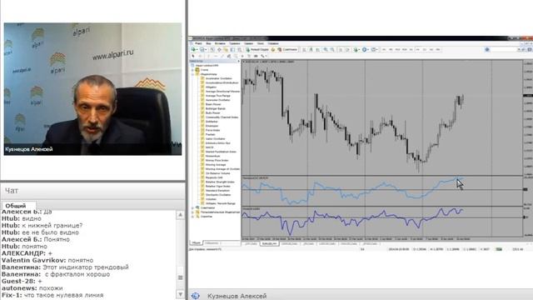The width and height of the screenshot is (533, 300).
Task: Open the Templates dropdown in toolbar
Action: [374, 50]
